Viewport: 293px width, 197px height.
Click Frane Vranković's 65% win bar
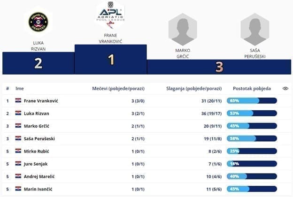point(252,100)
